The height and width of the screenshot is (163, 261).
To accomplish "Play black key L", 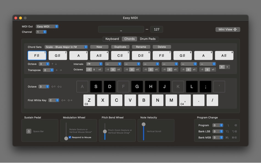I will coord(192,86).
